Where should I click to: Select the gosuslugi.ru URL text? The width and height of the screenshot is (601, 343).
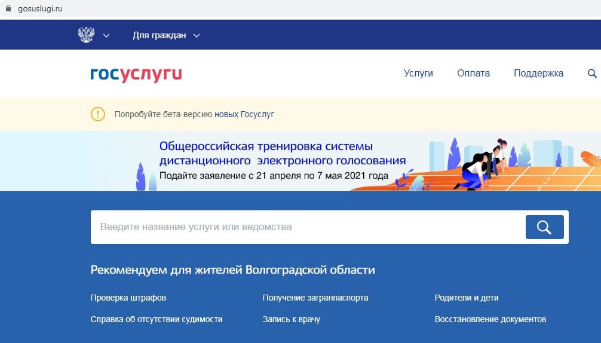click(x=40, y=8)
